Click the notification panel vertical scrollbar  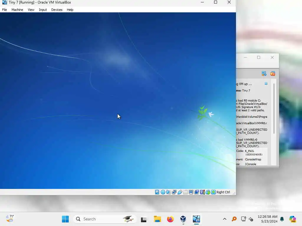(x=274, y=109)
